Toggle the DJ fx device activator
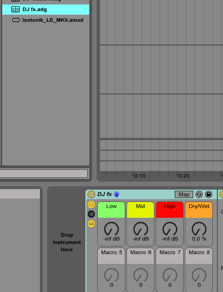Screen dimensions: 223x292 (x=91, y=194)
